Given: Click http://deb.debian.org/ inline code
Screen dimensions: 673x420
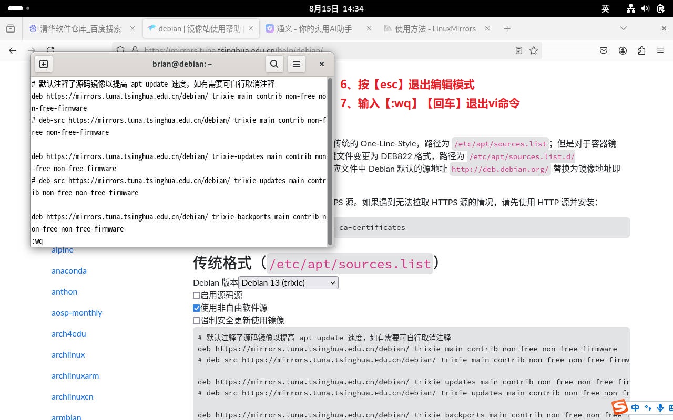Looking at the screenshot, I should tap(500, 169).
